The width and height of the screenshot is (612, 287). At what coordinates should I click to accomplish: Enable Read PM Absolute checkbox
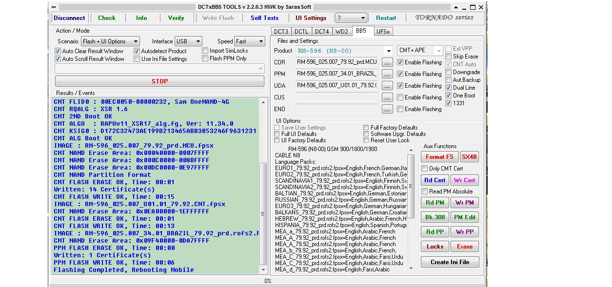click(x=424, y=191)
